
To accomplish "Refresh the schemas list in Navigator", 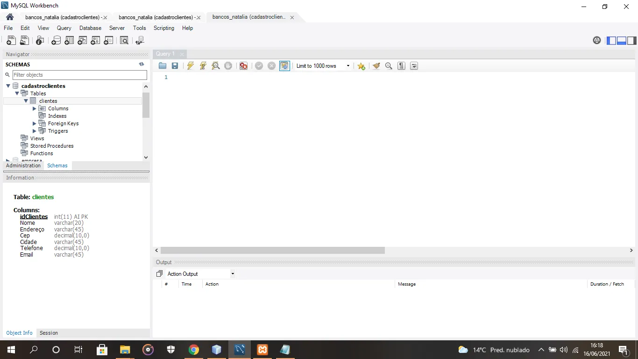I will [142, 65].
